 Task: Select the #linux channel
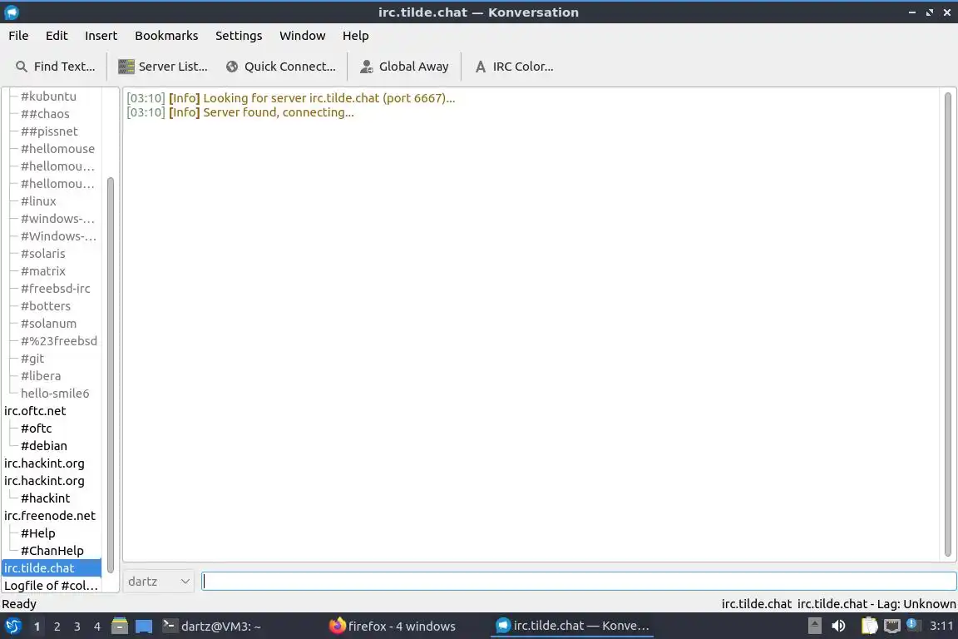point(38,201)
